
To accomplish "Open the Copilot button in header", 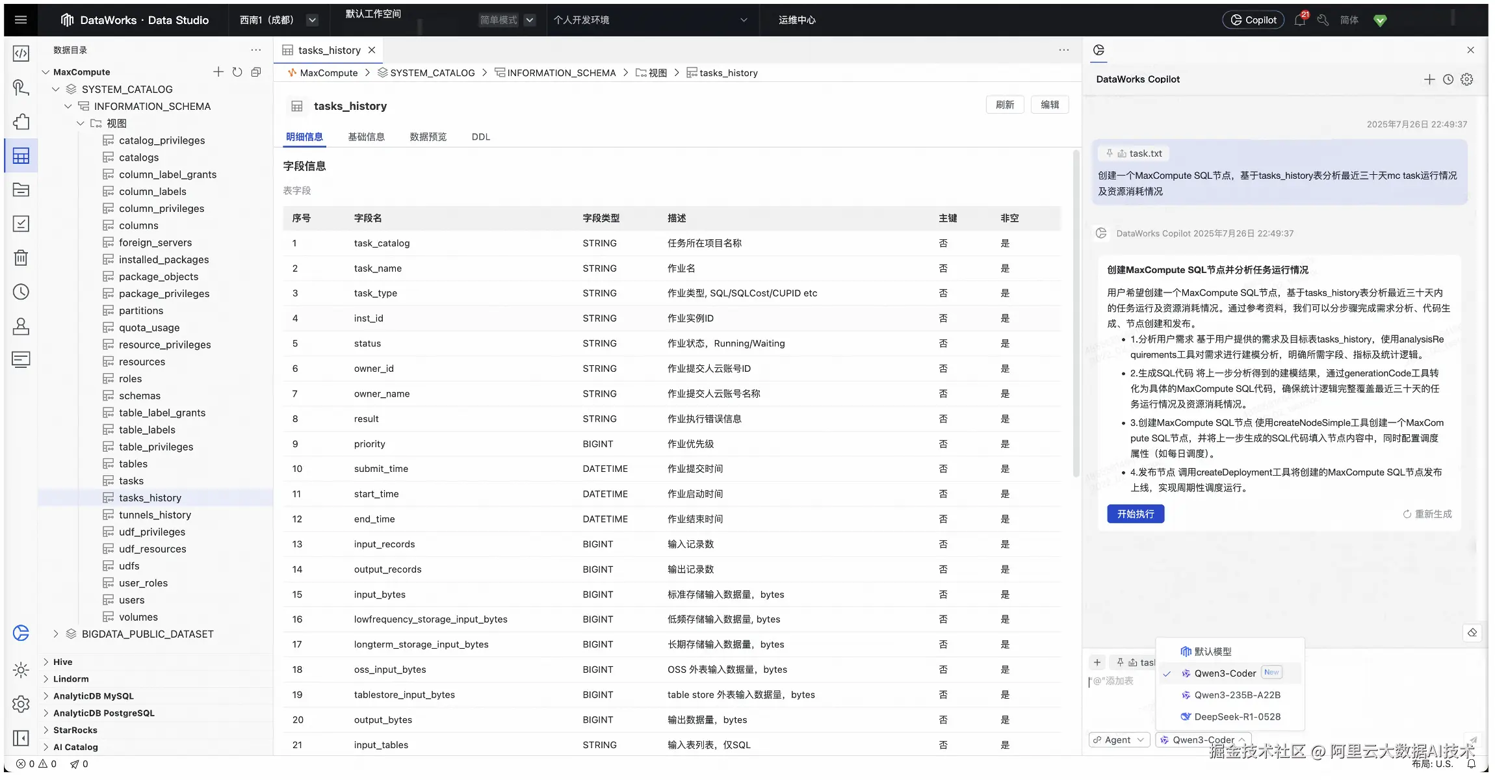I will (x=1253, y=20).
